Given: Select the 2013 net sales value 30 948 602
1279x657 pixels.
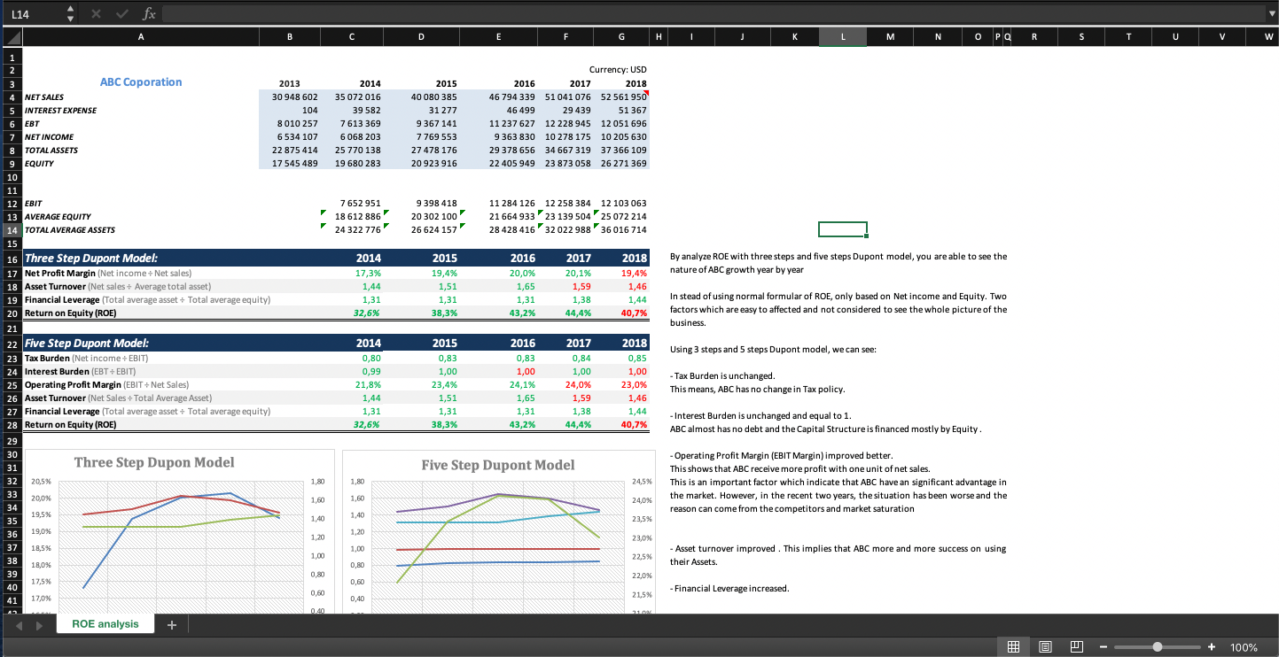Looking at the screenshot, I should tap(294, 97).
